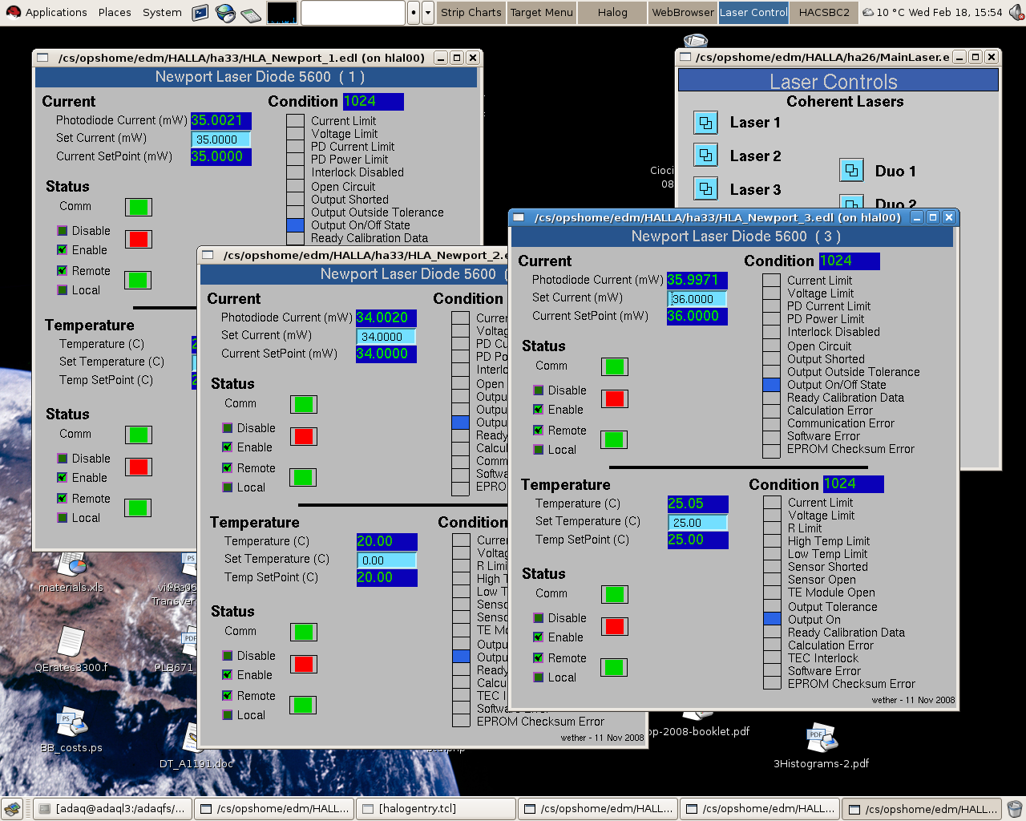Click the Red Hat Applications logo

tap(13, 12)
